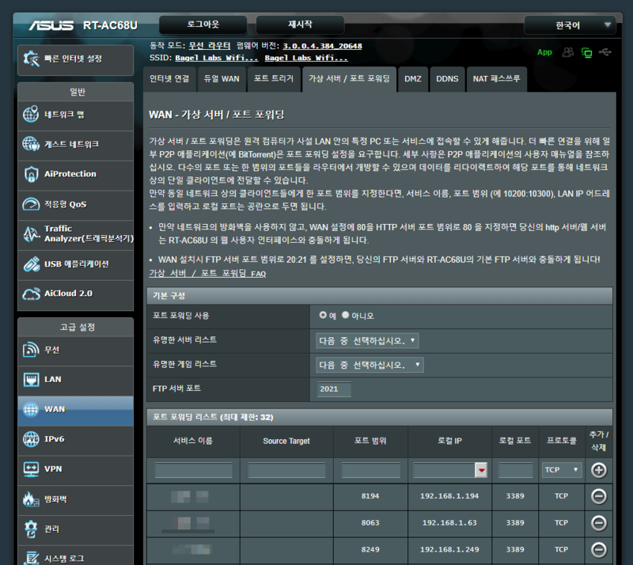The height and width of the screenshot is (565, 633).
Task: Open the language dropdown 한국어
Action: coord(570,25)
